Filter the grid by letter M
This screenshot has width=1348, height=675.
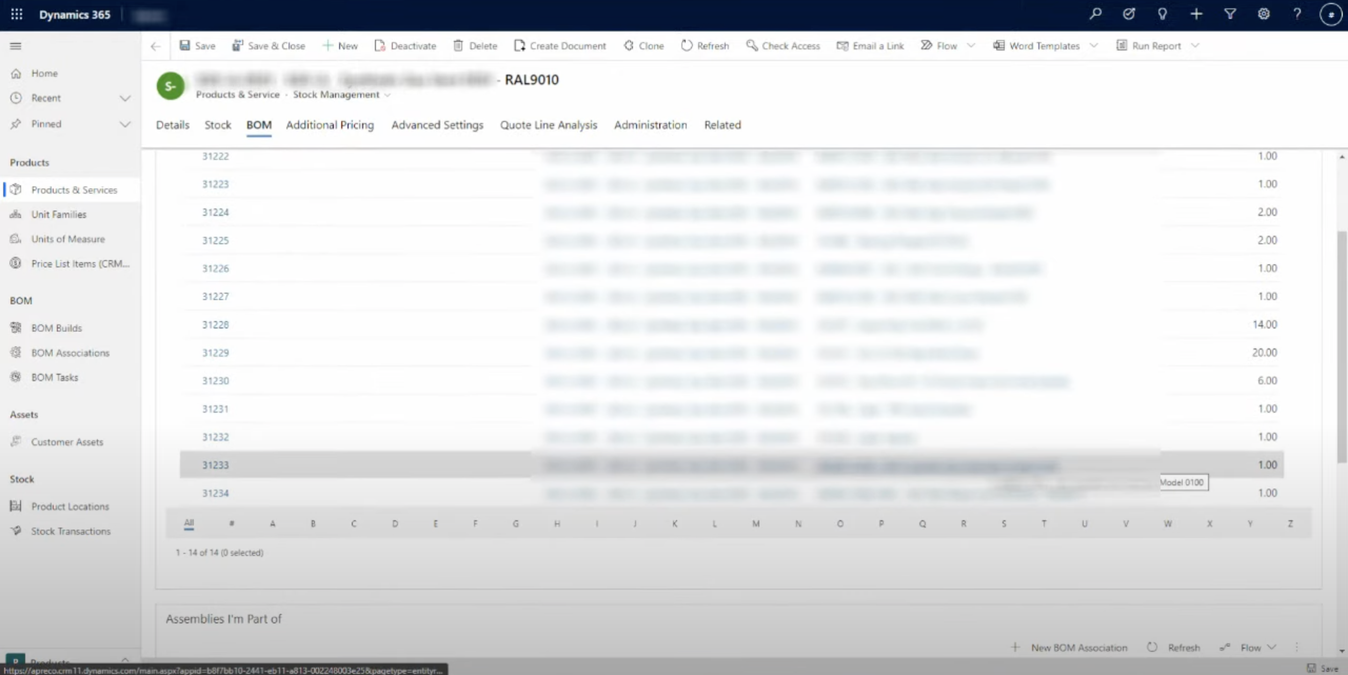tap(755, 524)
